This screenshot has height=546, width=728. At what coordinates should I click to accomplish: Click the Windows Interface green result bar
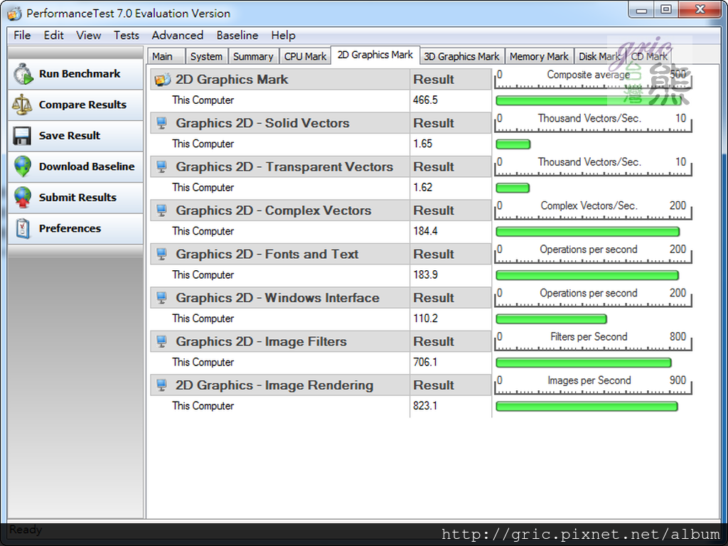(x=551, y=319)
